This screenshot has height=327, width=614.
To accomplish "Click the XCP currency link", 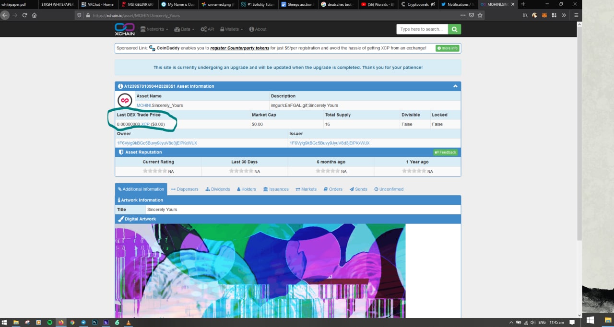I will click(x=145, y=124).
